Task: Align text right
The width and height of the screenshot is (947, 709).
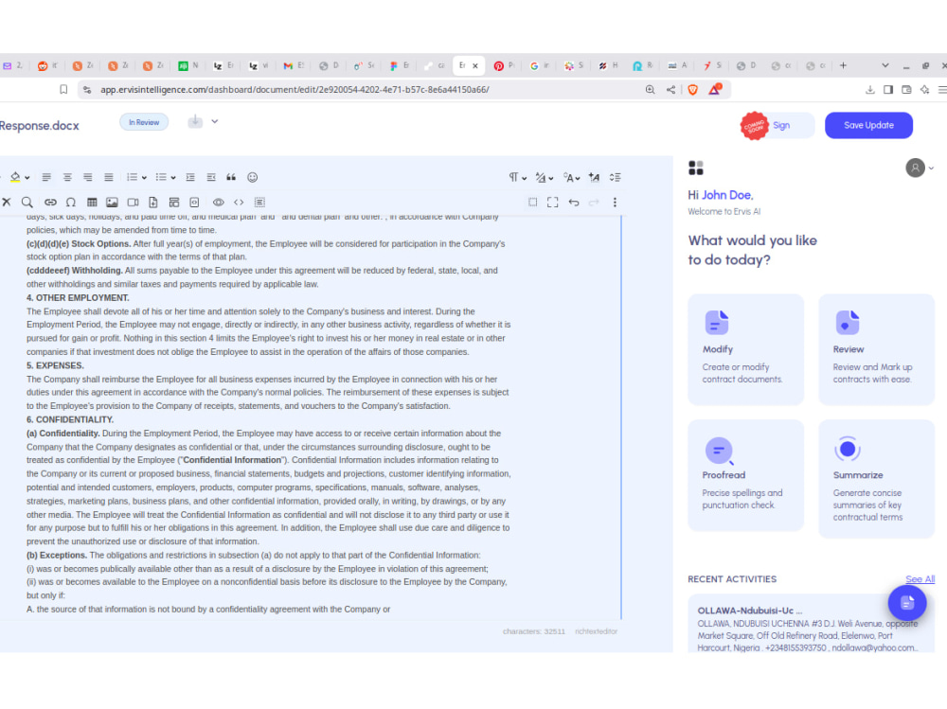Action: click(x=87, y=177)
